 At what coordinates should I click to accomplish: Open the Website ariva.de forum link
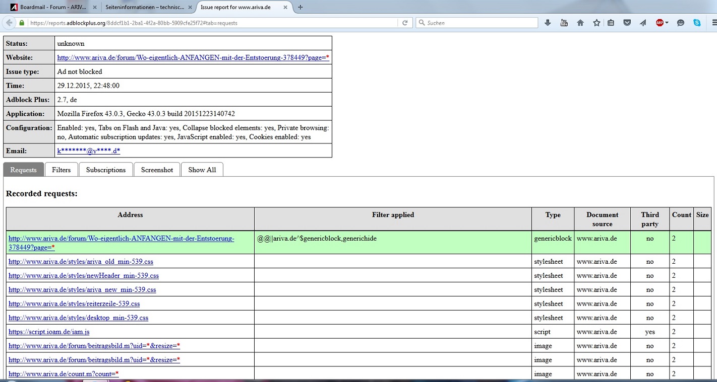(193, 57)
